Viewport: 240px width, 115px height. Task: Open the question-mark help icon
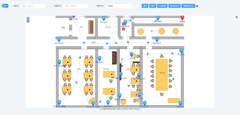pyautogui.click(x=197, y=6)
